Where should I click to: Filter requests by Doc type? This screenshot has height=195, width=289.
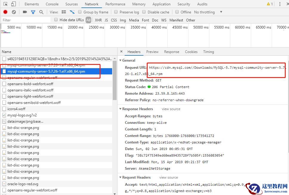(155, 20)
